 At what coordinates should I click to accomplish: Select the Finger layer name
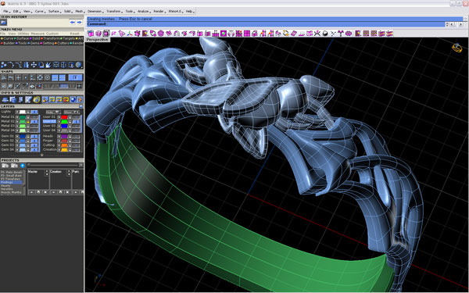[x=48, y=141]
